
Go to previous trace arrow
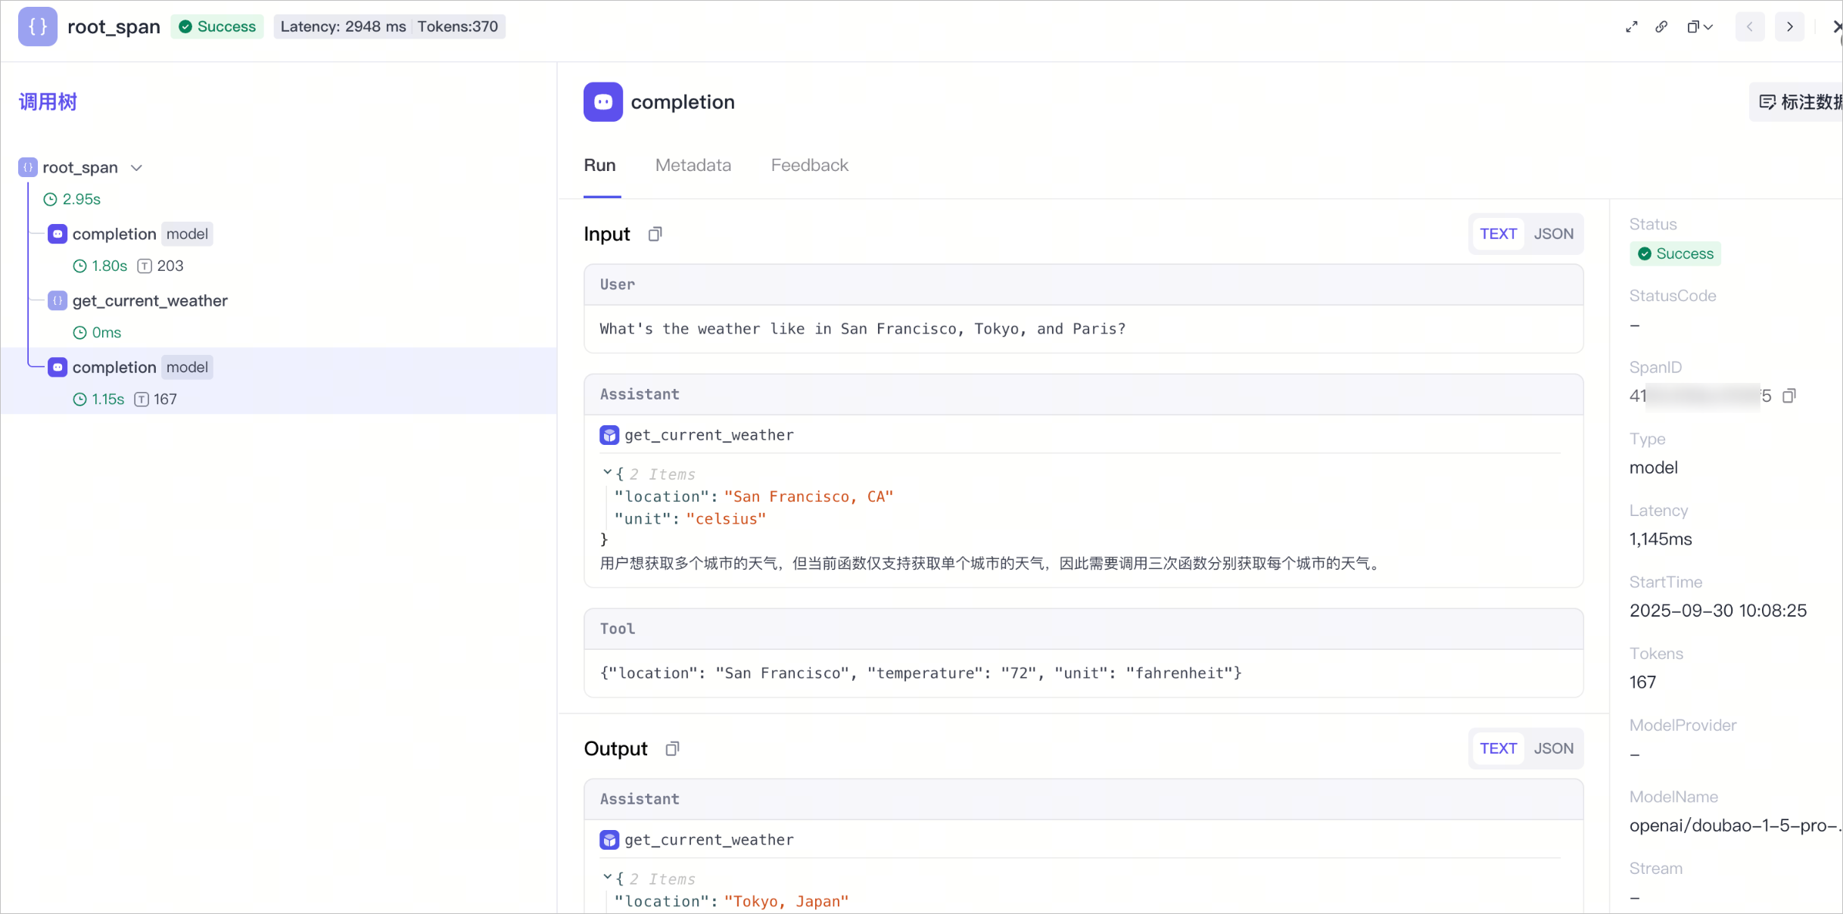point(1750,27)
